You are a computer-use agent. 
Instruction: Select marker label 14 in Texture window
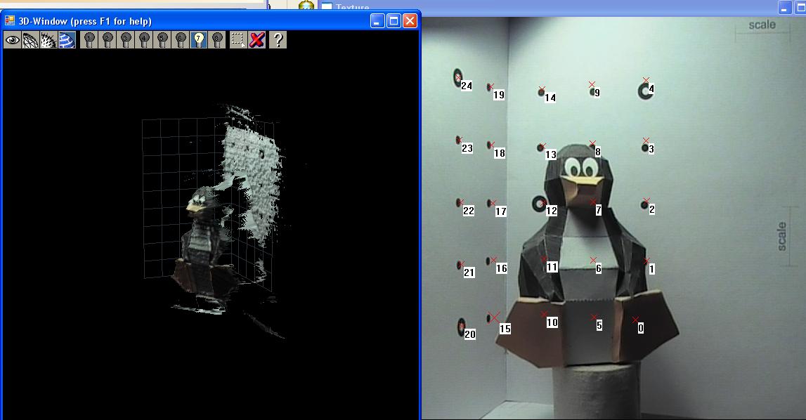click(x=550, y=98)
